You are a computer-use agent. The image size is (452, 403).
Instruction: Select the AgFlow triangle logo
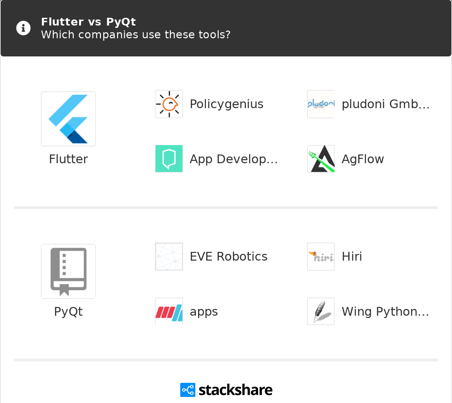321,159
